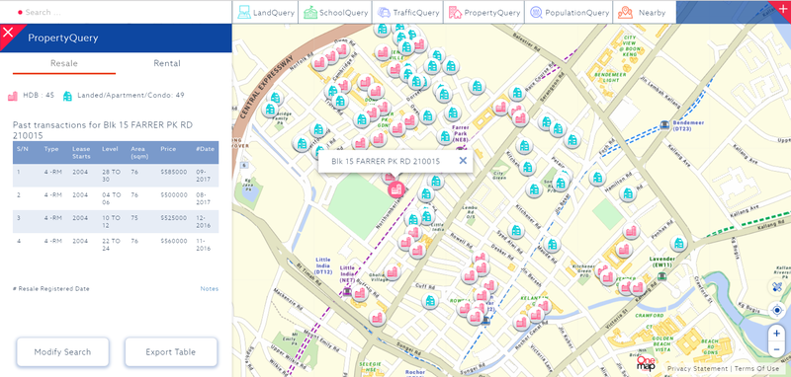Click the 12-2016 date cell

[204, 221]
